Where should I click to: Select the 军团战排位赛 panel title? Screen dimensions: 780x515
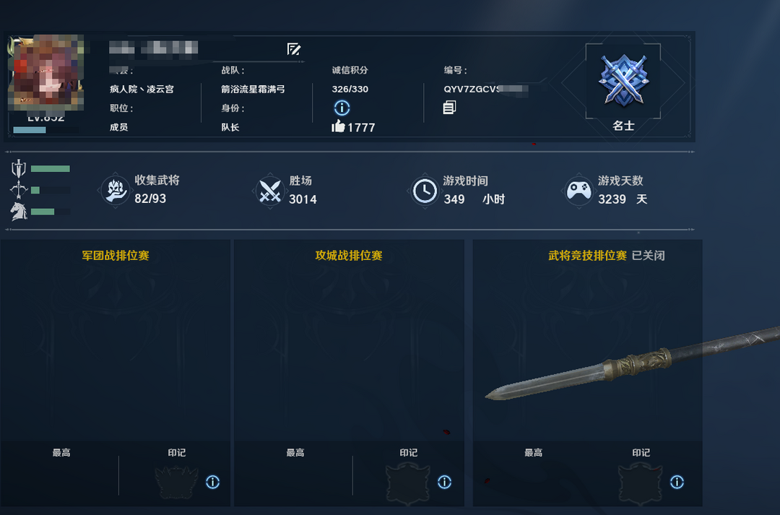(x=116, y=255)
